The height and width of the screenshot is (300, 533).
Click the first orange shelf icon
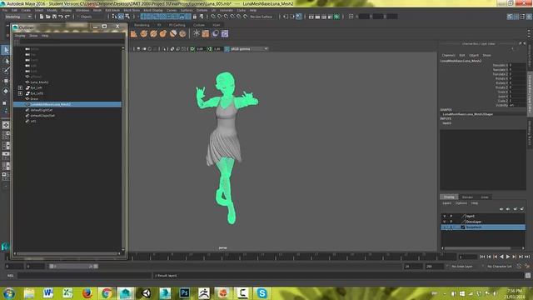click(x=134, y=33)
